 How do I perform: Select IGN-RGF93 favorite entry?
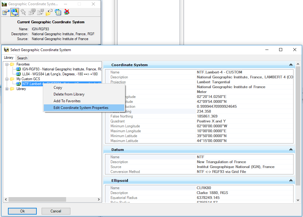(x=62, y=69)
